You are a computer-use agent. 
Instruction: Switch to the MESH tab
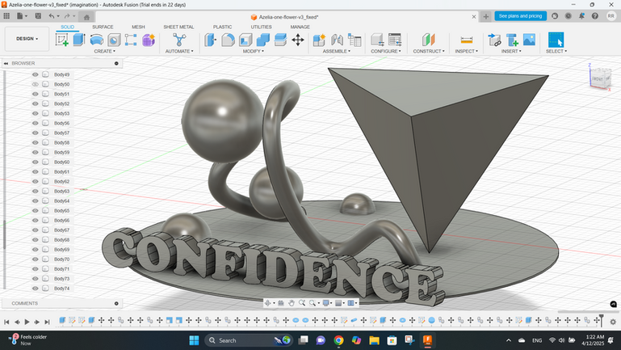[138, 27]
